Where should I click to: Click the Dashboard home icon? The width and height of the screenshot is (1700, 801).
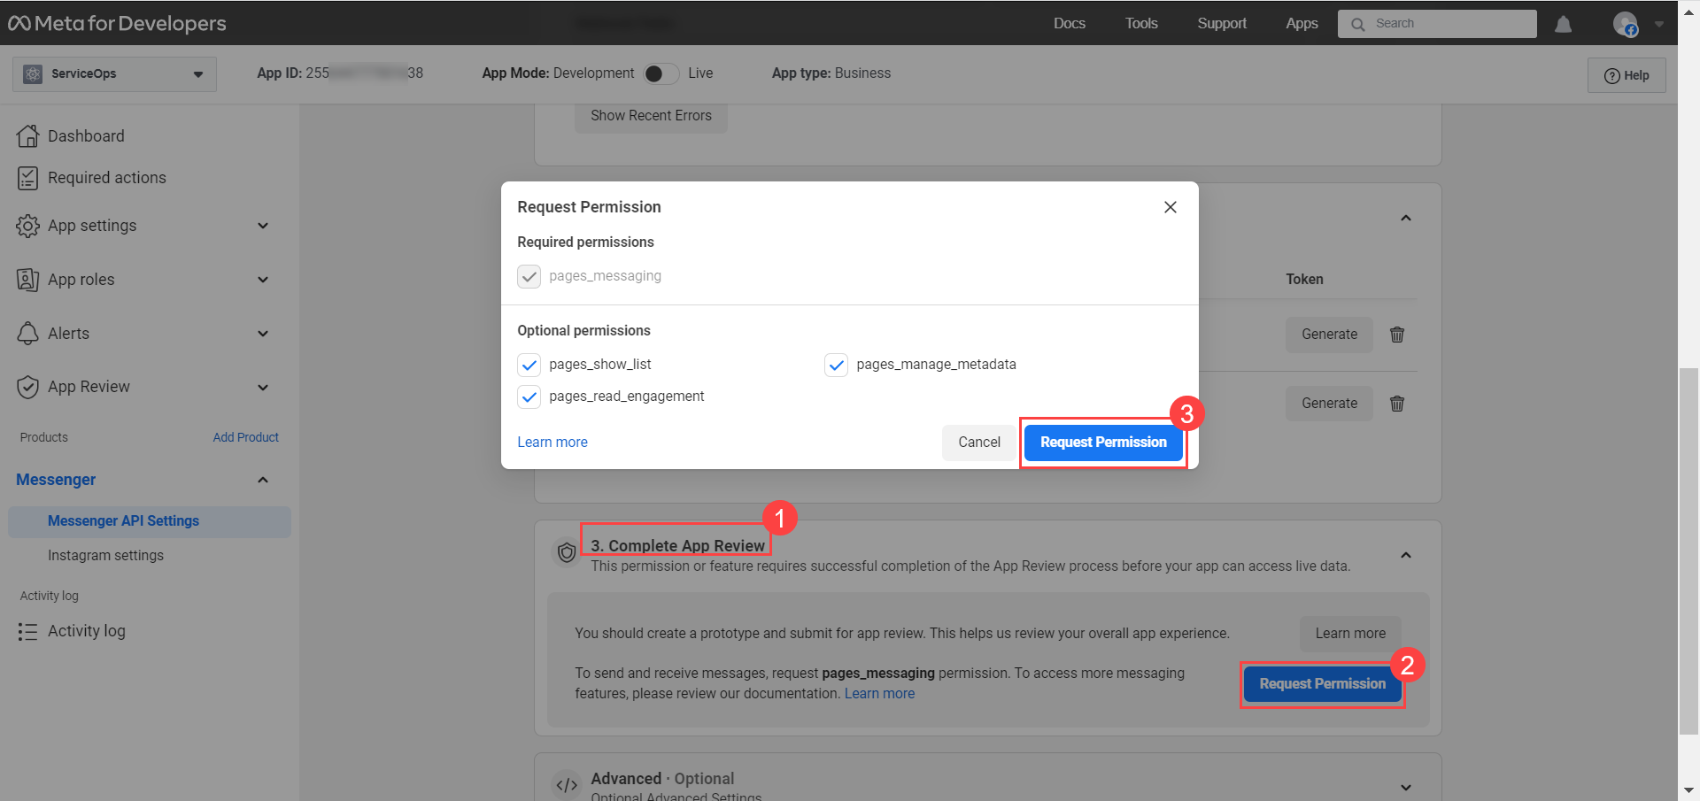28,136
